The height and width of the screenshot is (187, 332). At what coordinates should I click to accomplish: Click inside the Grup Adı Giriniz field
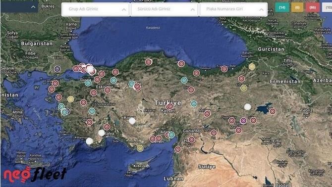click(96, 9)
